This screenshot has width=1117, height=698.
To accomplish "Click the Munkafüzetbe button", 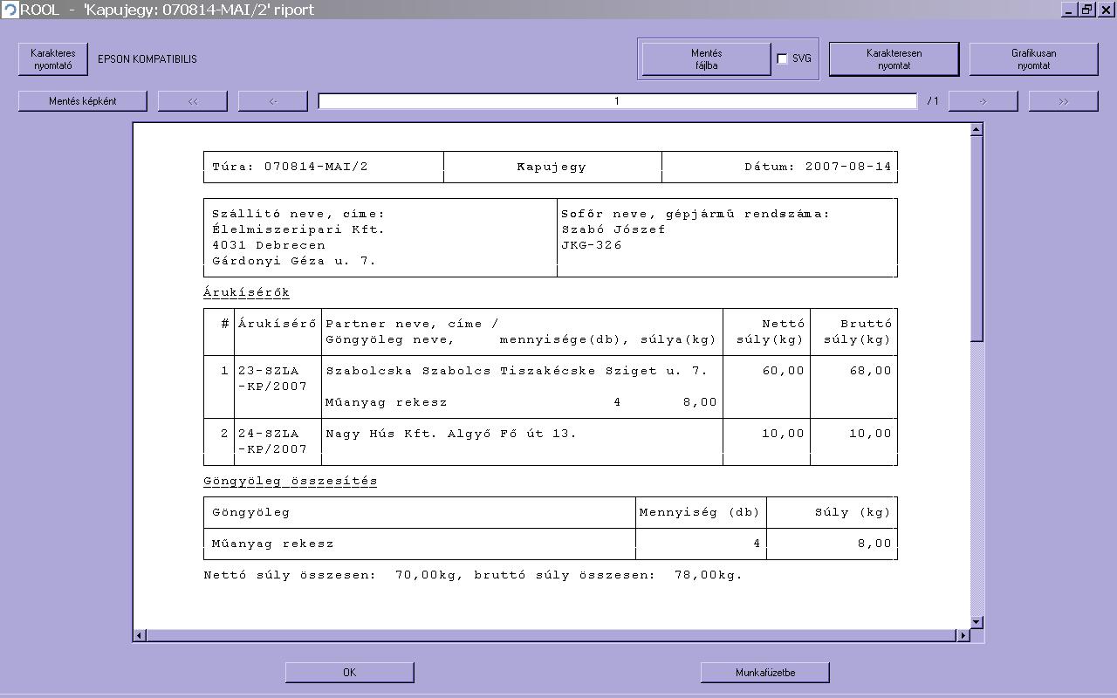I will point(764,673).
